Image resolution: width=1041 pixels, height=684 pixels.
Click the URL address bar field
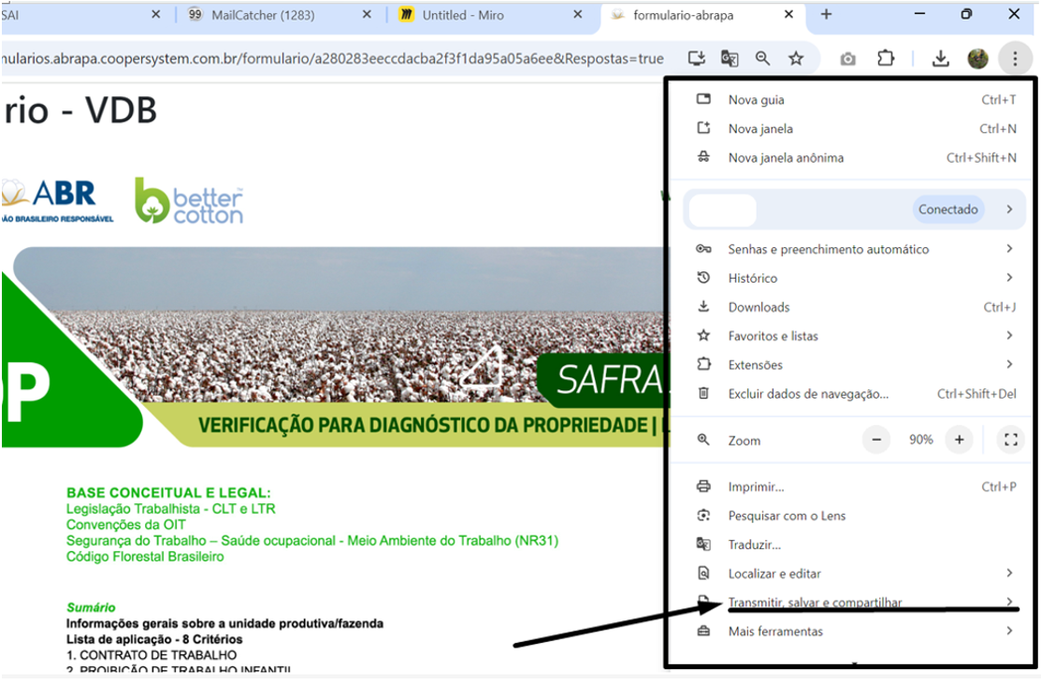pos(337,59)
